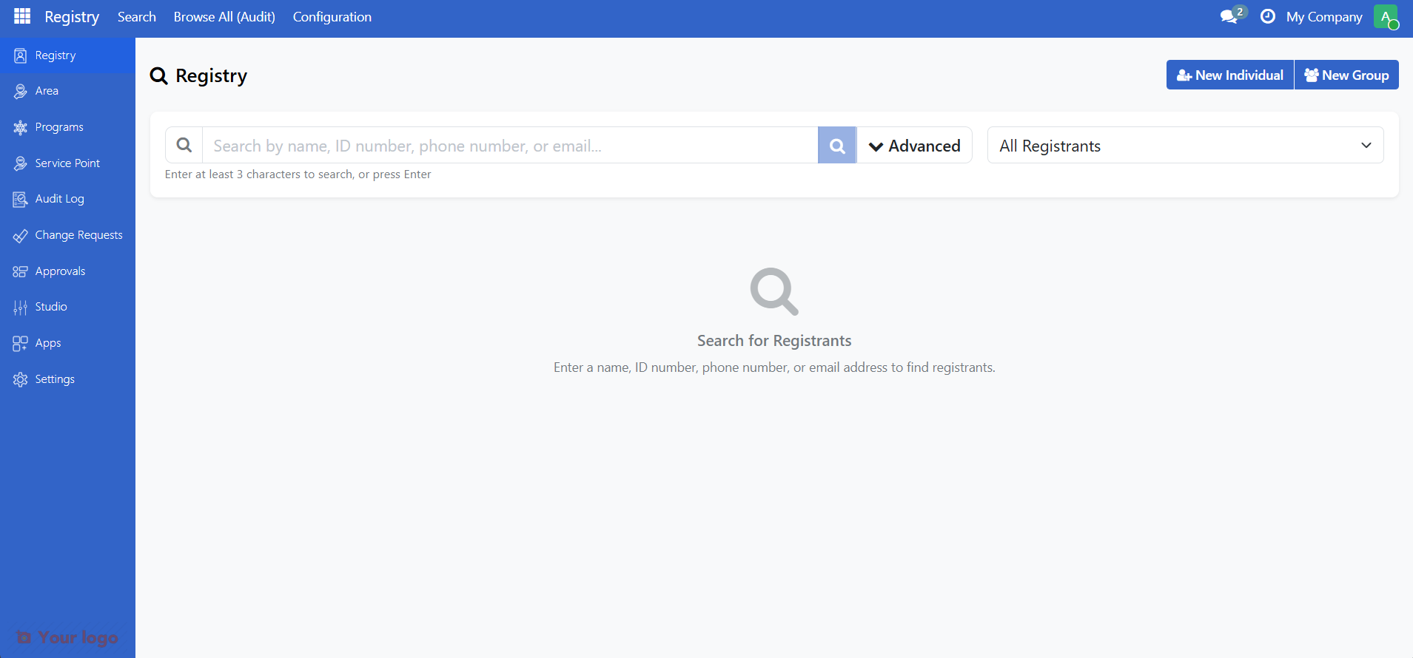Click the Settings gear icon

tap(21, 379)
